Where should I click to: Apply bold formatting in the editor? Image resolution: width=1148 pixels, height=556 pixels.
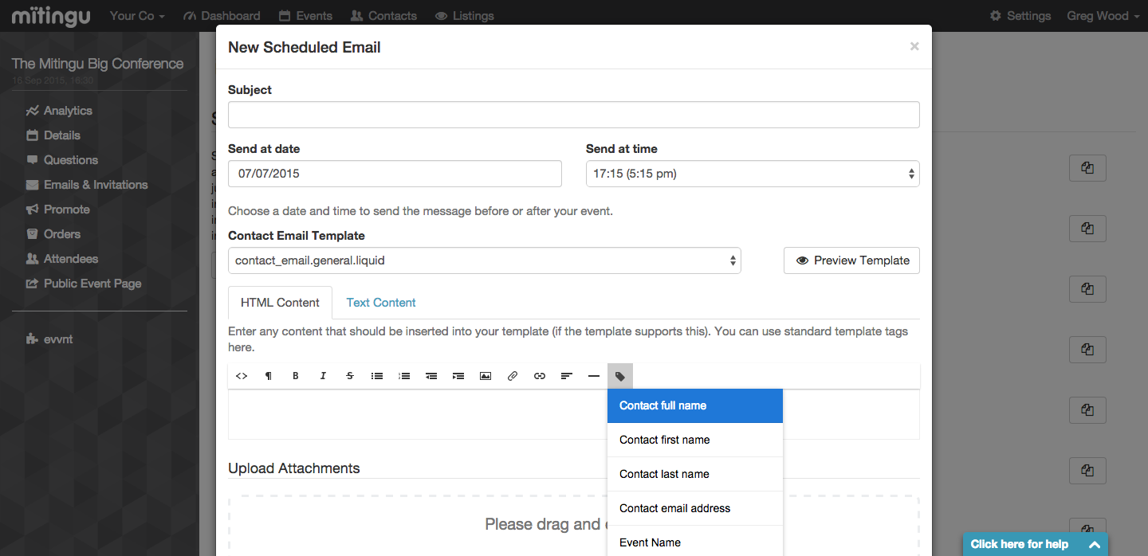(x=296, y=376)
